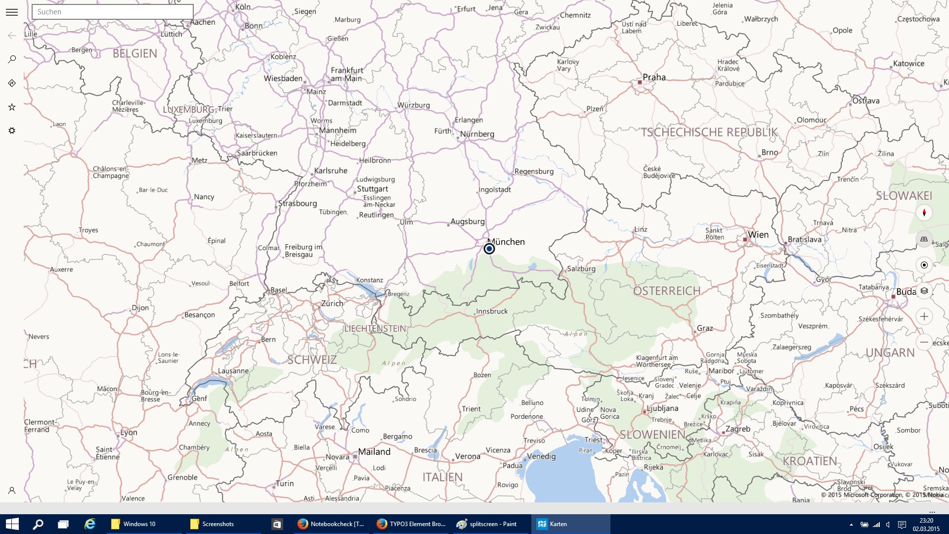Viewport: 949px width, 534px height.
Task: Click the Stuttgart label on the map
Action: coord(373,189)
